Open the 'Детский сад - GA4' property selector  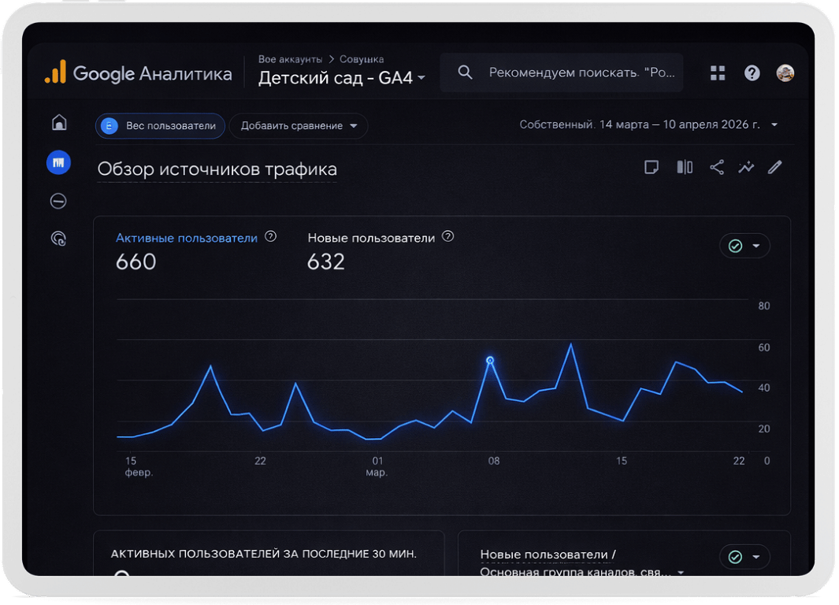341,78
